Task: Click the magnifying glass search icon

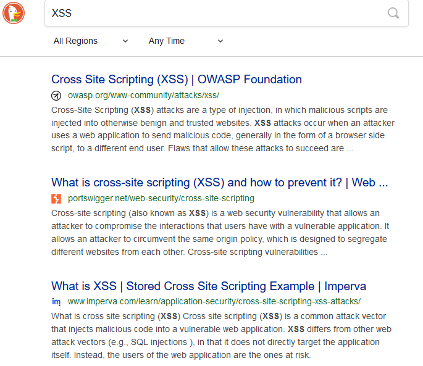Action: (393, 13)
